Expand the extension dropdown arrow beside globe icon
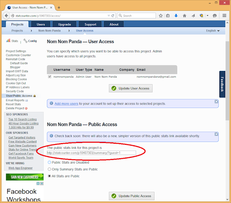This screenshot has width=231, height=203. pyautogui.click(x=208, y=16)
